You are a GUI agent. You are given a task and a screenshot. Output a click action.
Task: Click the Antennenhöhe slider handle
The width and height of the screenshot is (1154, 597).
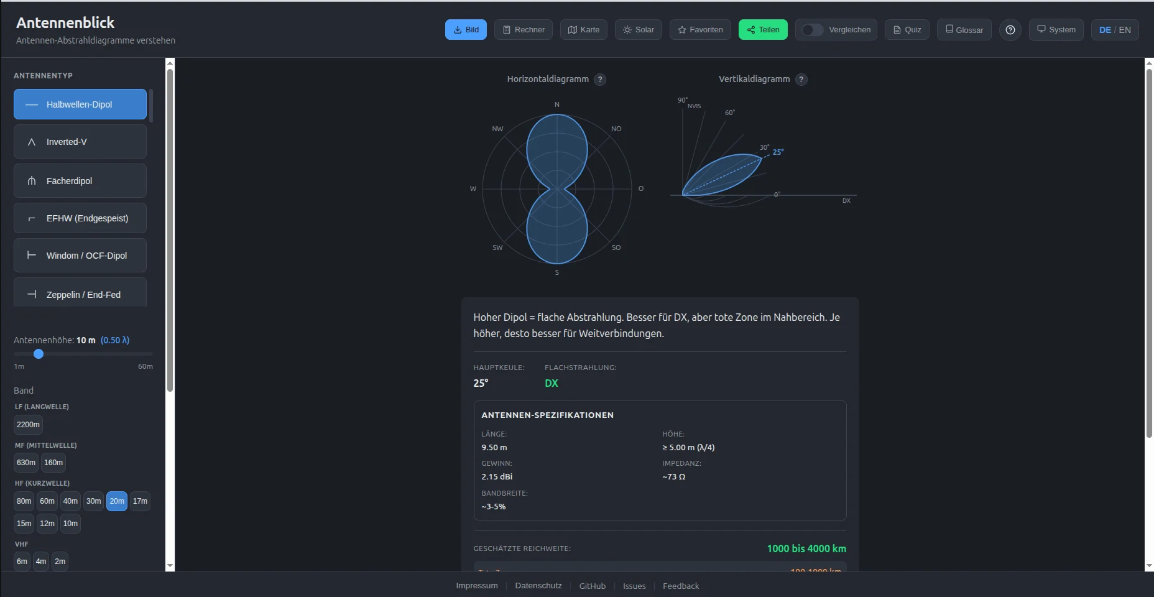pyautogui.click(x=38, y=354)
